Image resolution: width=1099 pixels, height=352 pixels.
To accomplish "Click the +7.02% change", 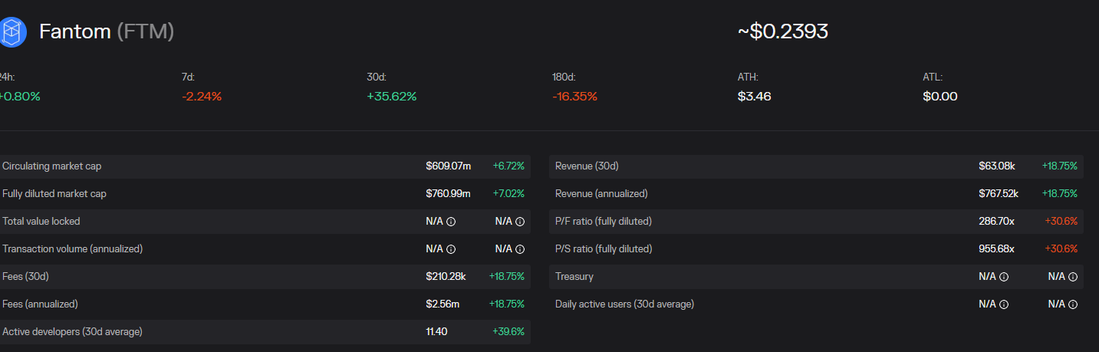I will click(x=508, y=194).
